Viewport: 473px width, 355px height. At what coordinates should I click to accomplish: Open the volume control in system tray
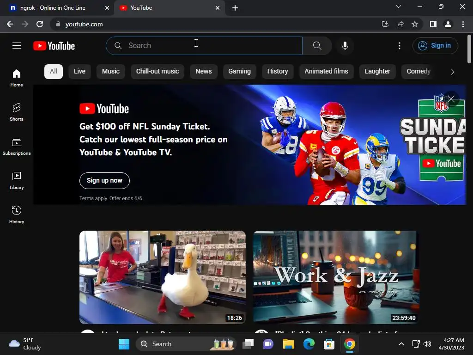pos(427,344)
